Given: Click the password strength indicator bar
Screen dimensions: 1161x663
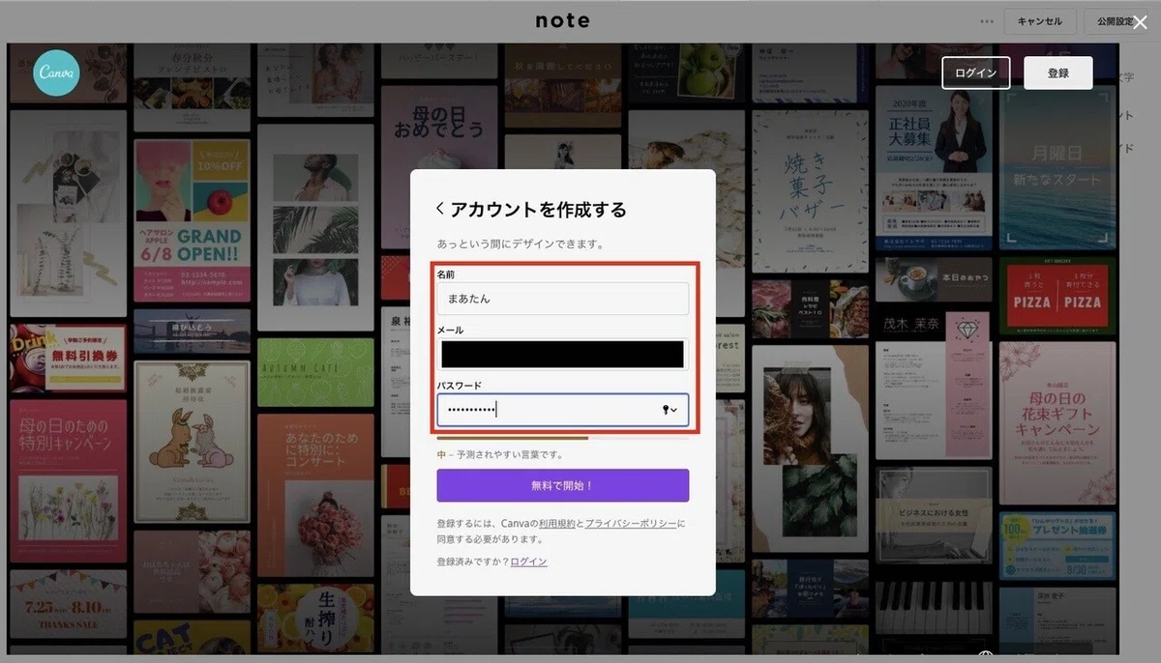Looking at the screenshot, I should (562, 438).
